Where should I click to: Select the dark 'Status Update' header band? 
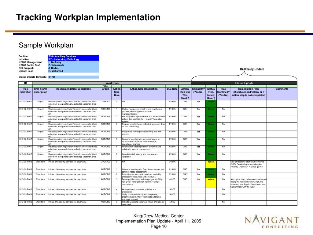click(244, 83)
